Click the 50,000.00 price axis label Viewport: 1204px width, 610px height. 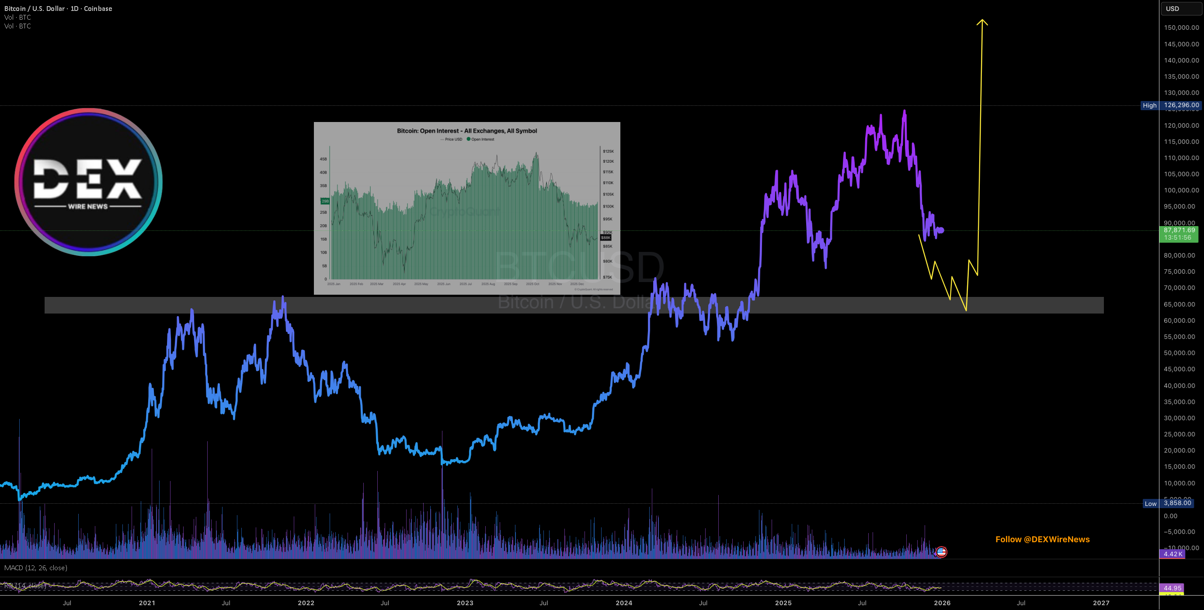click(1179, 353)
